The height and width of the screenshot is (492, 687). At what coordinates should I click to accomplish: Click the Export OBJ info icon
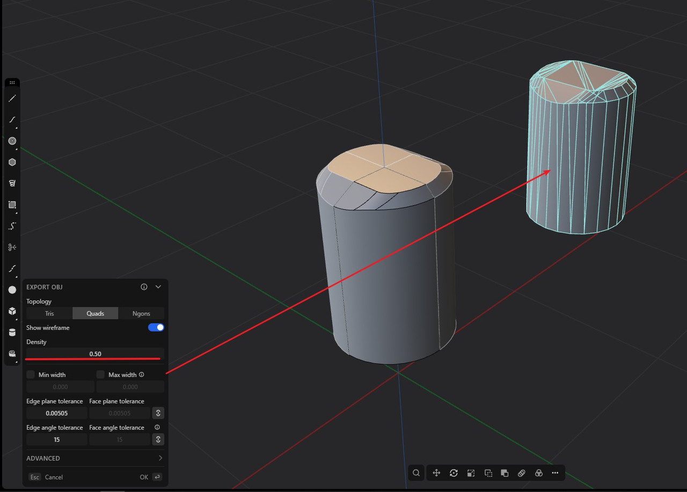(x=144, y=287)
